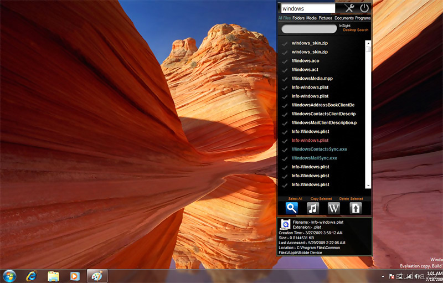Open the music note media icon
The image size is (443, 283).
pos(313,208)
